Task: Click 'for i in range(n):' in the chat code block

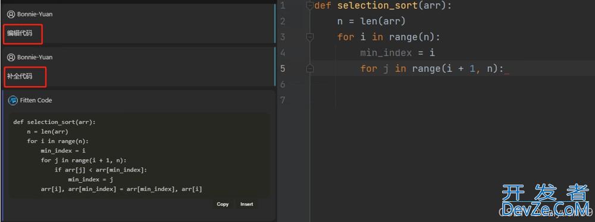Action: tap(58, 141)
